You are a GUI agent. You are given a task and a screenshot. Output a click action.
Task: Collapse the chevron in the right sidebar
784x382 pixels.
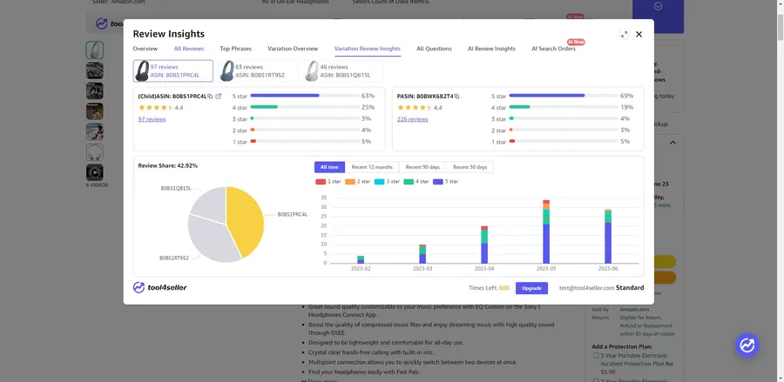click(672, 143)
